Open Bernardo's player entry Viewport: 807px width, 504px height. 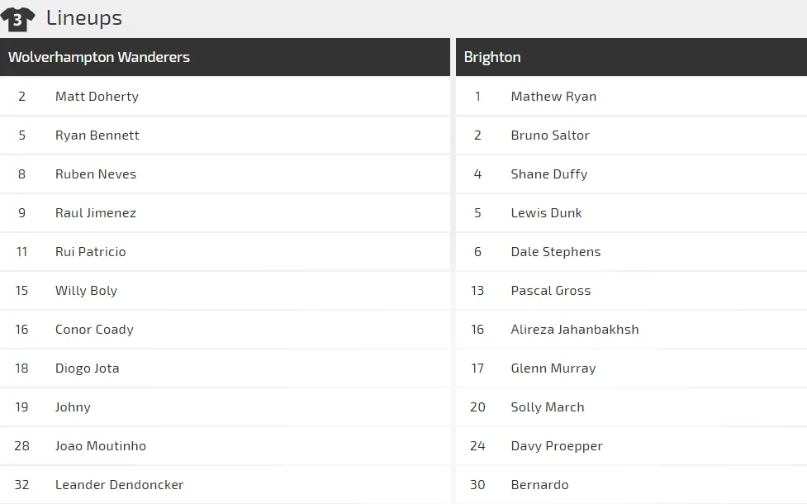539,484
